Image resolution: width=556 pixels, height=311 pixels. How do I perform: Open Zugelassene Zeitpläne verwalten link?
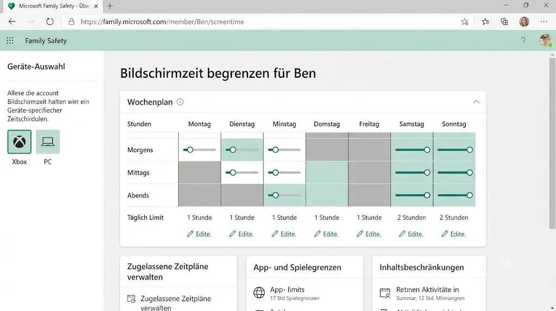coord(175,303)
